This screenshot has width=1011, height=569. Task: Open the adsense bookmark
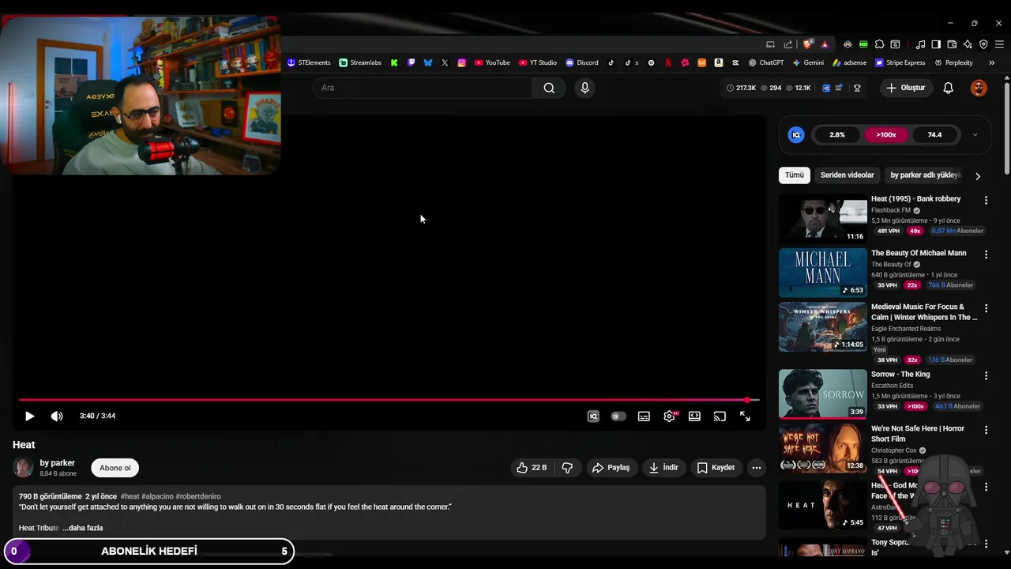[x=850, y=62]
